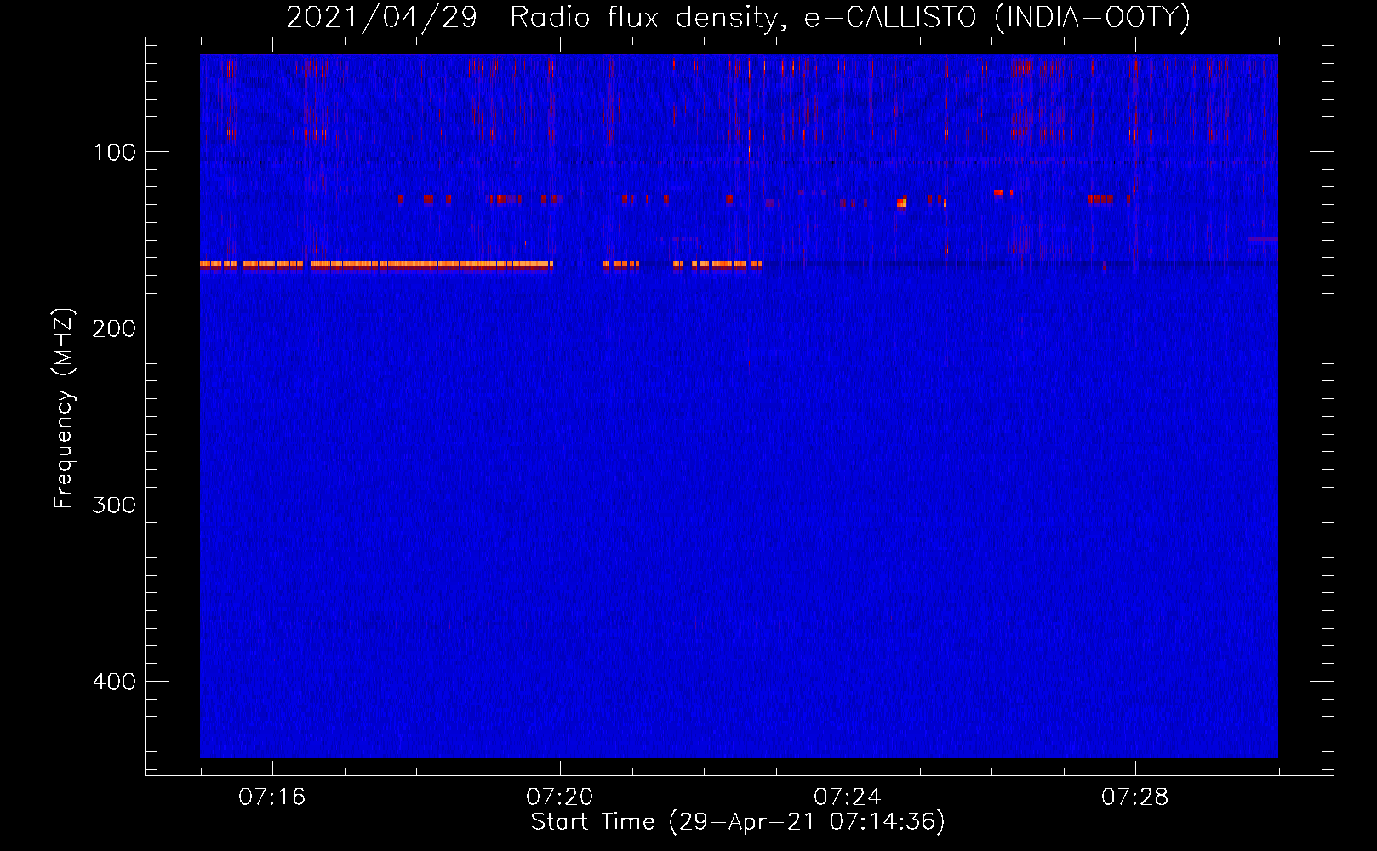This screenshot has height=851, width=1377.
Task: Click the red spot near 07:26 above 125 MHz
Action: (x=999, y=193)
